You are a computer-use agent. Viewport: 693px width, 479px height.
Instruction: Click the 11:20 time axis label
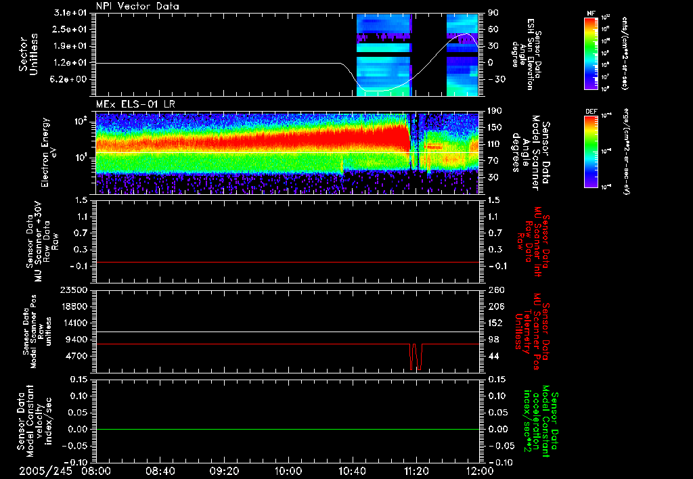click(416, 470)
